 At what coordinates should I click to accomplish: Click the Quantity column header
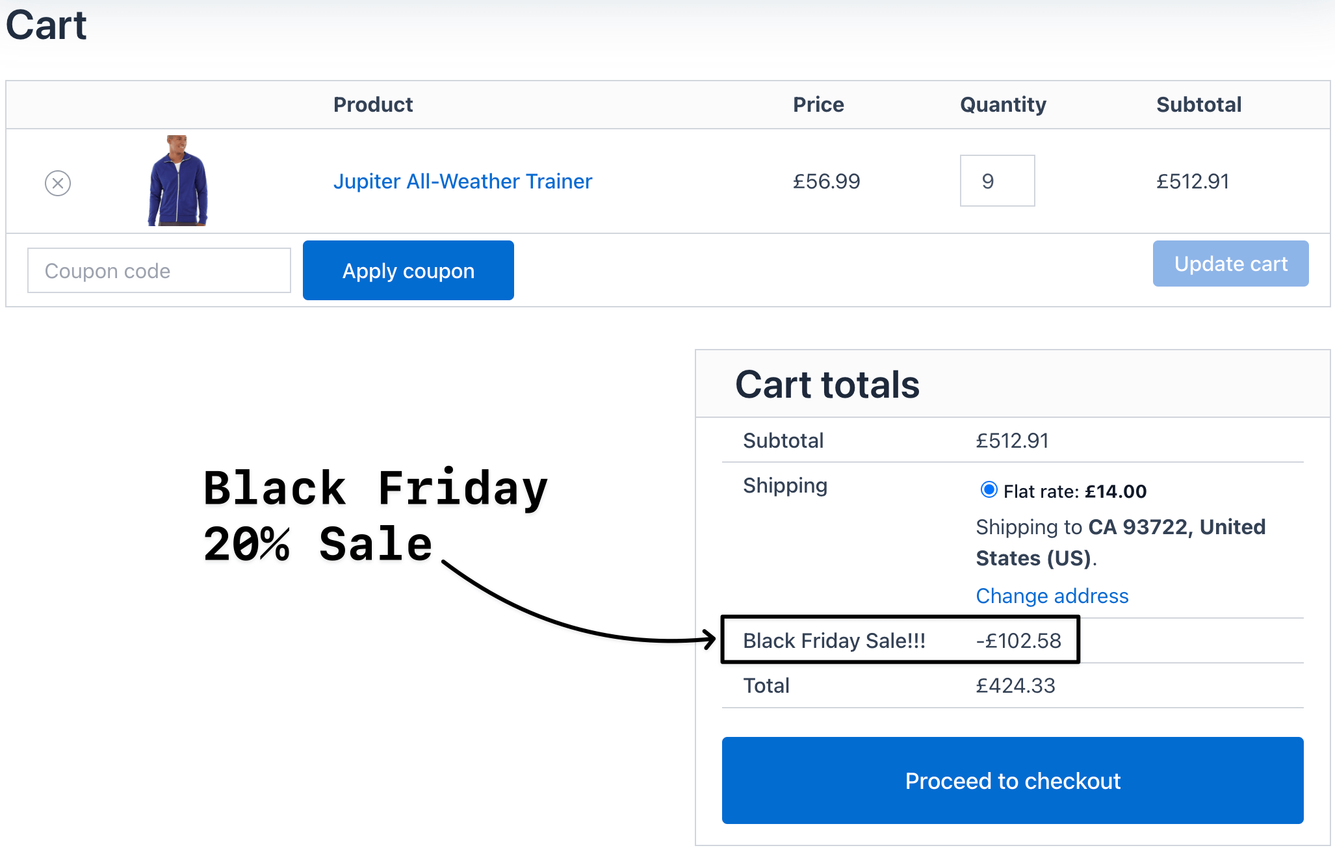coord(1002,105)
